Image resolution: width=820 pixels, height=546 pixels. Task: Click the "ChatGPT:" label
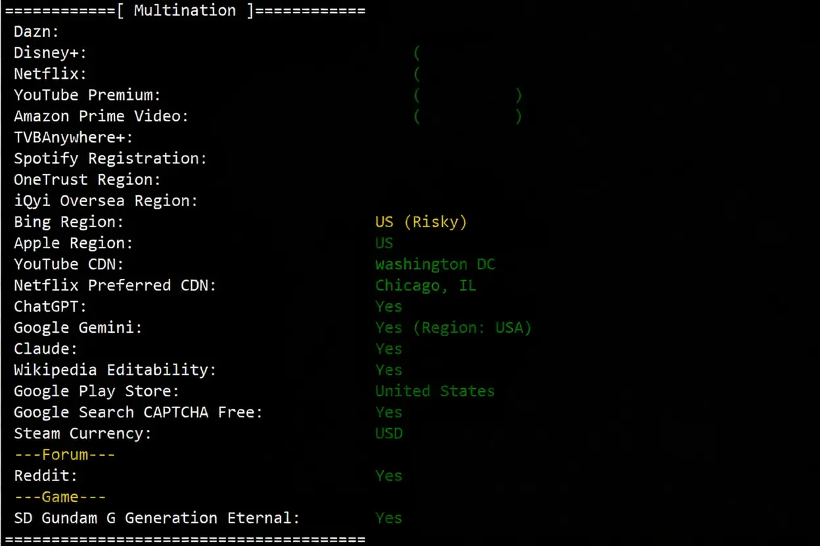pyautogui.click(x=51, y=306)
